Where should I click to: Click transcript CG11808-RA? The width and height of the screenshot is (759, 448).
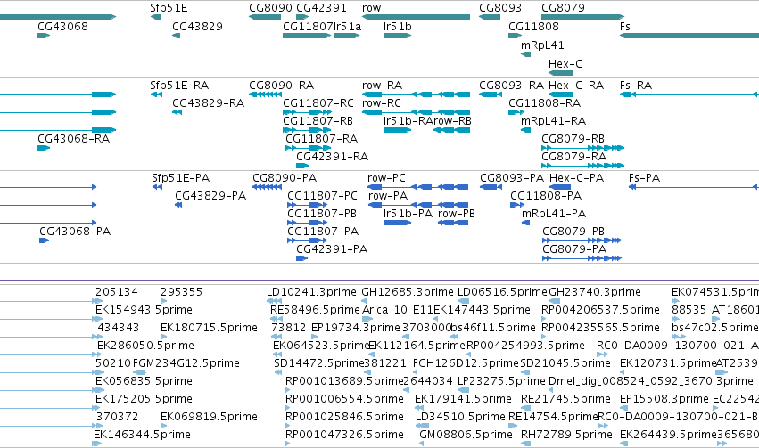pos(545,103)
